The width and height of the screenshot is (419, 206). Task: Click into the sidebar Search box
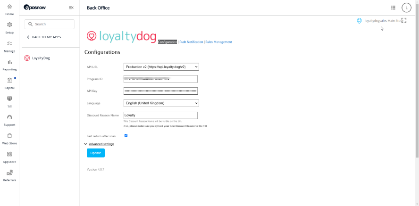click(x=50, y=24)
